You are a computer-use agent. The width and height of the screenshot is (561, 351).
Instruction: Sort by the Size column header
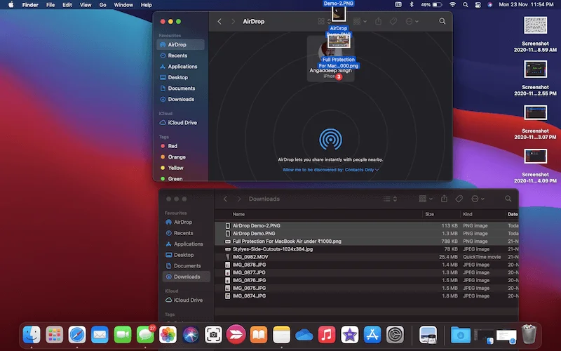pos(429,214)
